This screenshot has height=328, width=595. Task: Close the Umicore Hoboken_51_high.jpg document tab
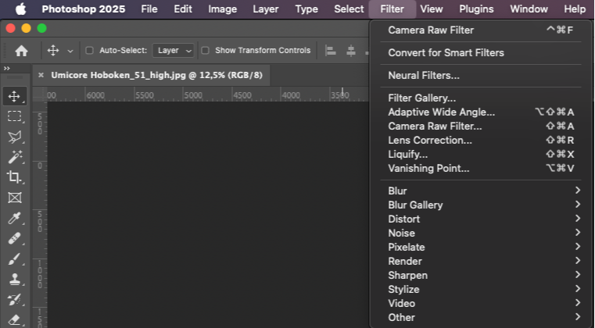pos(41,75)
